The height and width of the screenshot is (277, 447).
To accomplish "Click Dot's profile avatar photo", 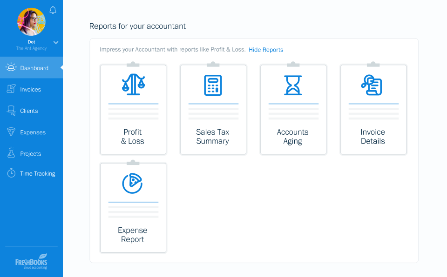I will (31, 22).
